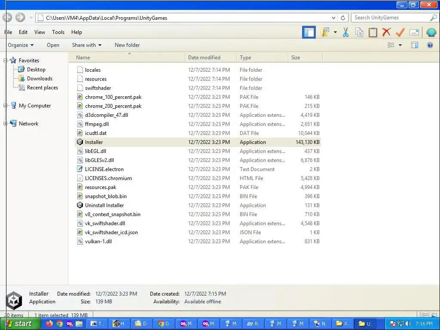Click the folder options checklist icon
Screen dimensions: 440x330
click(x=325, y=32)
